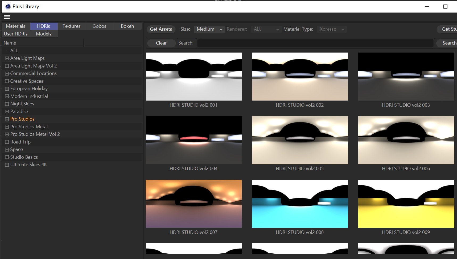Image resolution: width=457 pixels, height=259 pixels.
Task: Expand the Pro Studios Metal Vol 2 category
Action: [x=7, y=134]
